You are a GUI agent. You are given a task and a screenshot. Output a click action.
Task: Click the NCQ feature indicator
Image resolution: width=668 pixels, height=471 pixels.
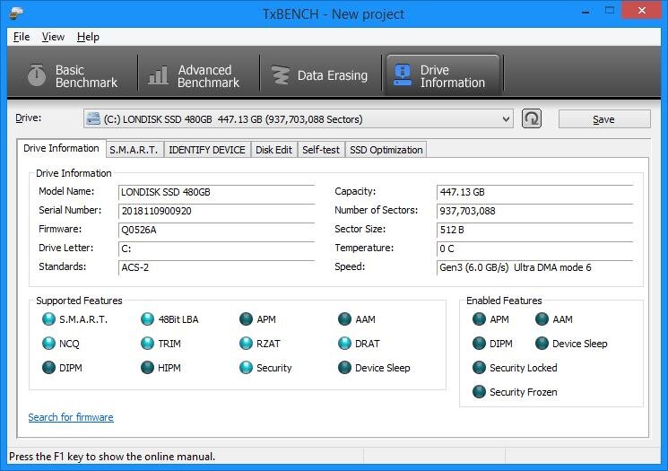[49, 343]
